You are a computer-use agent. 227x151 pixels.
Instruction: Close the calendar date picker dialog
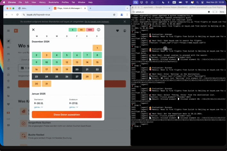(33, 30)
